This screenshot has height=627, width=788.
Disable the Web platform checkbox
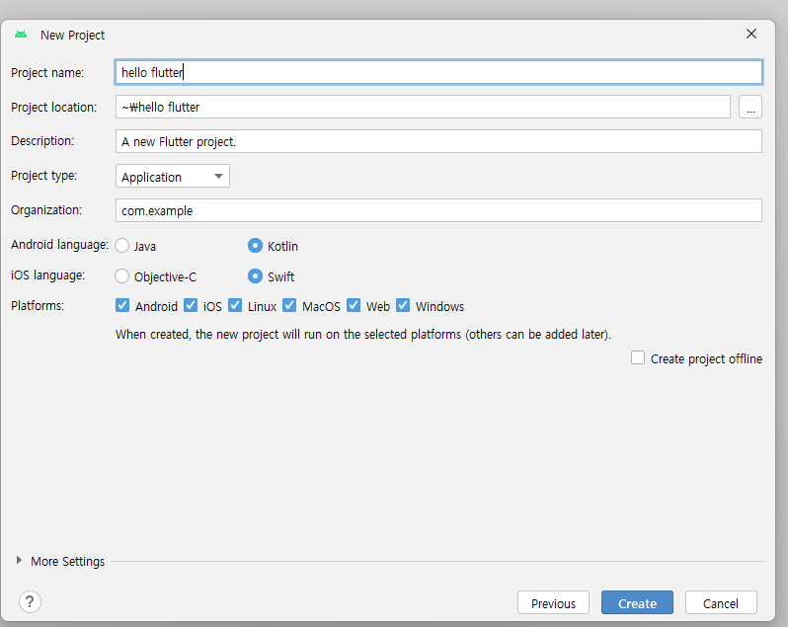pos(354,305)
